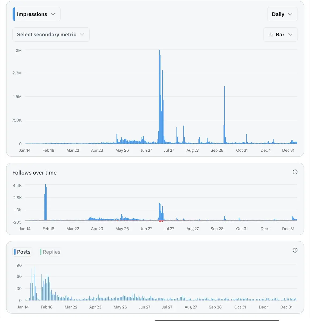Click the info icon in the Posts panel
The image size is (310, 321).
[x=295, y=250]
